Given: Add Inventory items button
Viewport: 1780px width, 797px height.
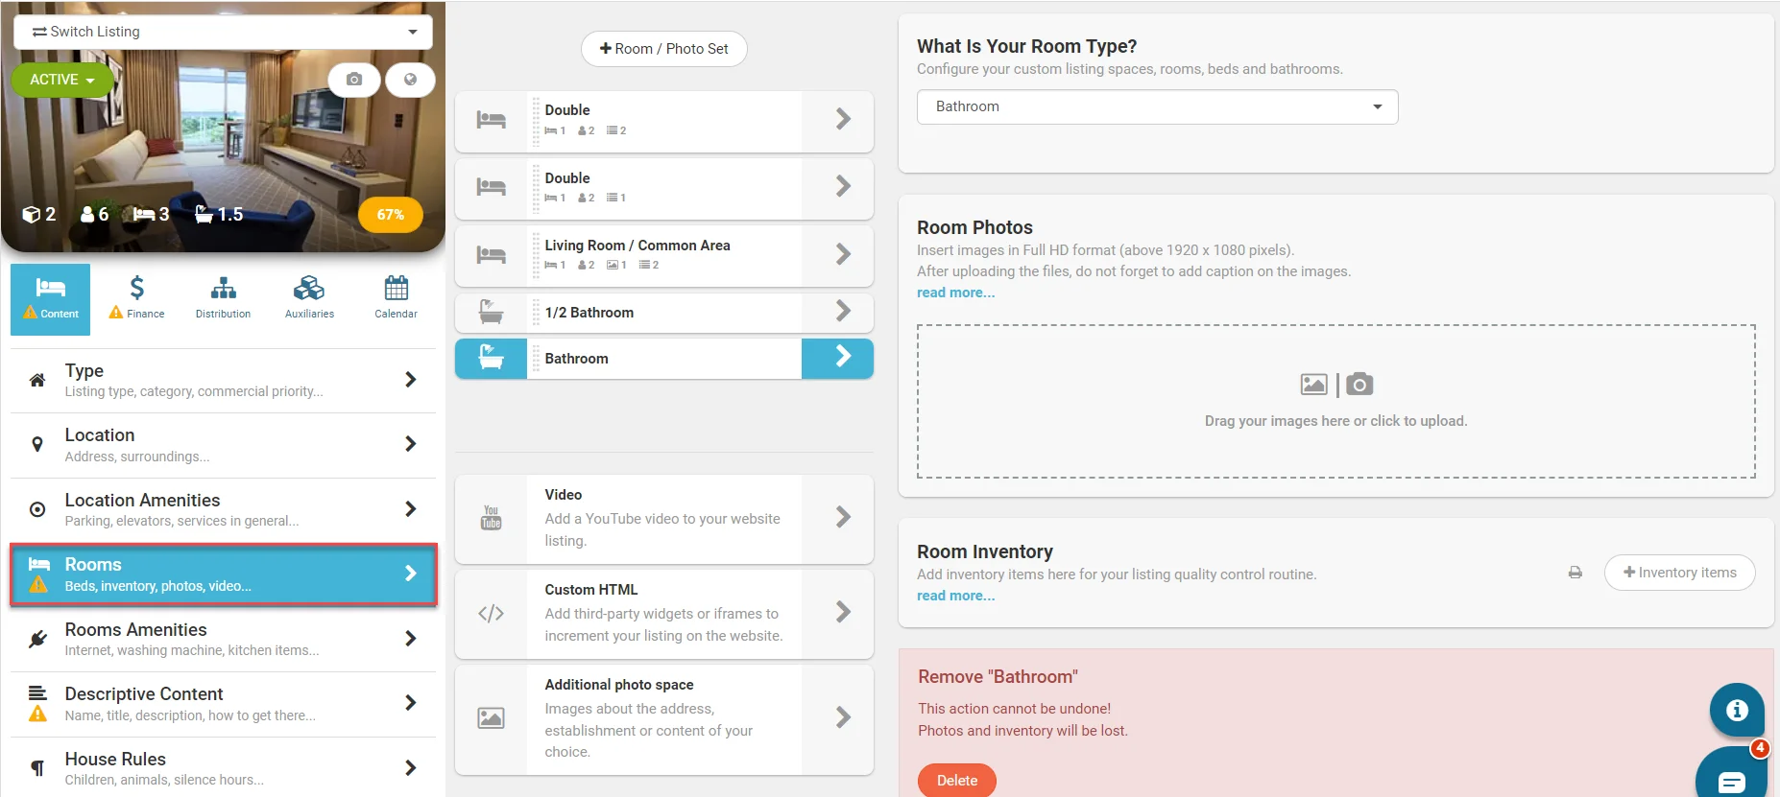Looking at the screenshot, I should [1679, 573].
